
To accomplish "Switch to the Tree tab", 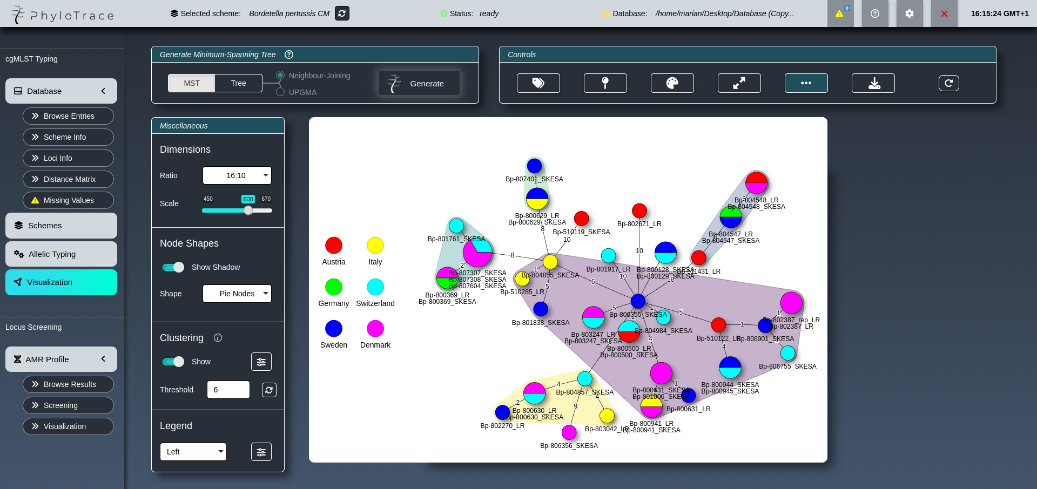I will [238, 83].
